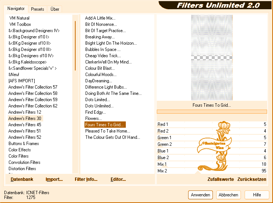Choose Difference Light Bulbs... filter
The height and width of the screenshot is (203, 273).
[x=106, y=87]
